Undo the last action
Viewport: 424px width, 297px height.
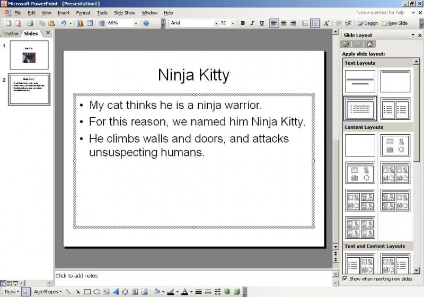click(64, 23)
